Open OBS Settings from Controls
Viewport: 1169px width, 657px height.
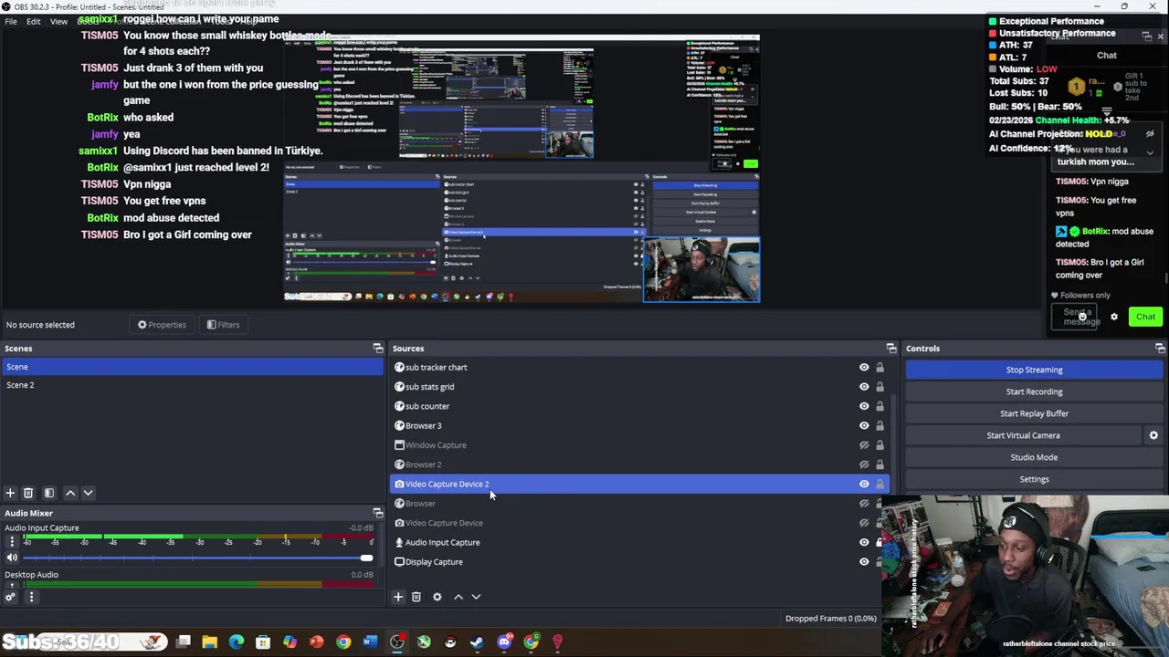pyautogui.click(x=1034, y=479)
